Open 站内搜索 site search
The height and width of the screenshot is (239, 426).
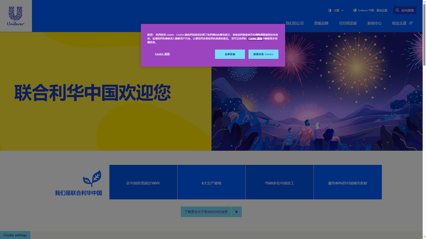click(405, 10)
